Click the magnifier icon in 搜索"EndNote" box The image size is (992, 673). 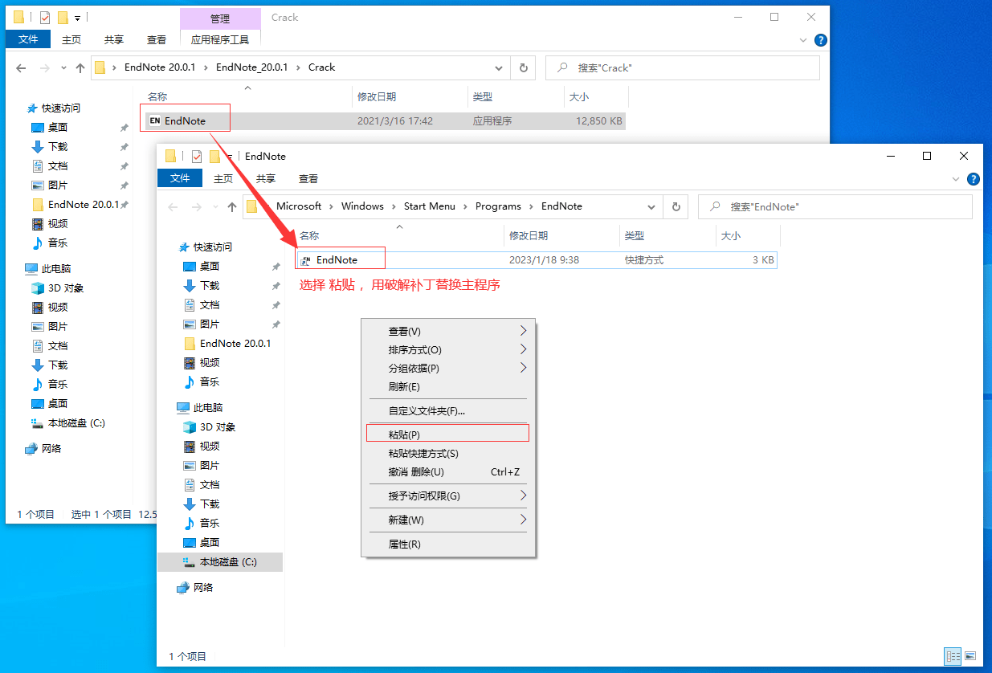(x=715, y=207)
